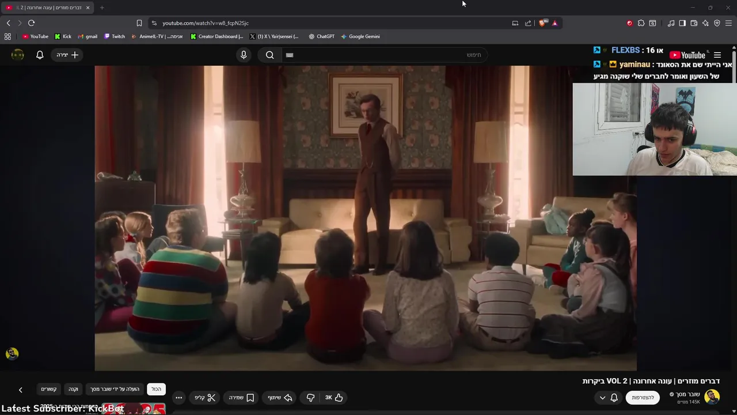Viewport: 737px width, 415px height.
Task: Open YouTube notifications bell
Action: [40, 55]
